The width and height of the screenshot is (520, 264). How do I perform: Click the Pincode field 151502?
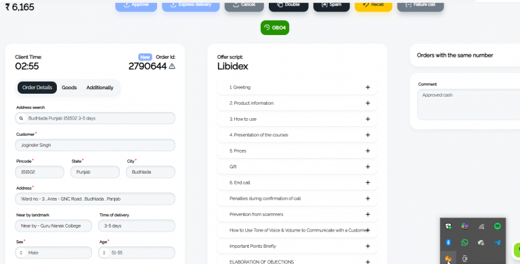[x=39, y=172]
